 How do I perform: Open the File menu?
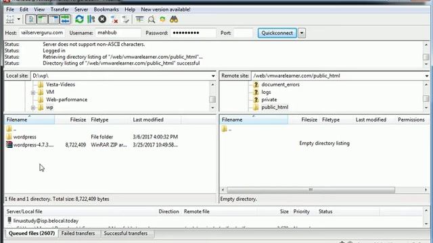click(x=10, y=9)
